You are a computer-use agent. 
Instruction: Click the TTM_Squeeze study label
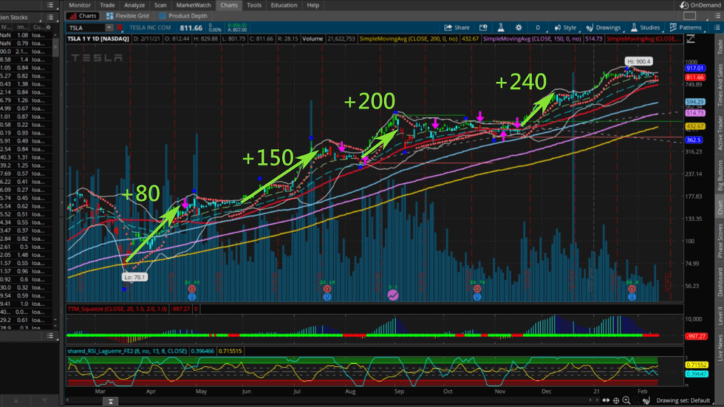(x=117, y=309)
